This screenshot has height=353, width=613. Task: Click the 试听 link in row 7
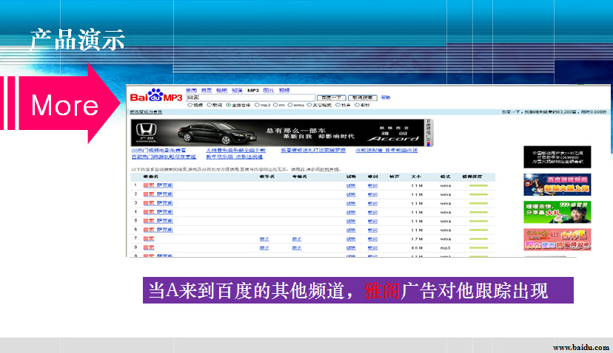351,239
